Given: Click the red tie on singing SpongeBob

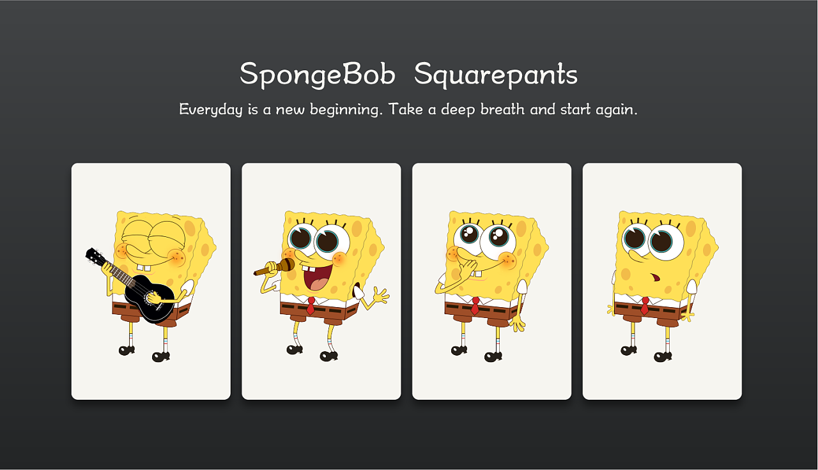Looking at the screenshot, I should (311, 305).
